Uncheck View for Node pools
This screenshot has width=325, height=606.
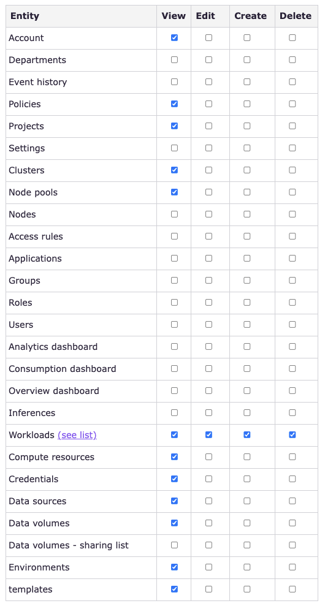click(x=175, y=192)
